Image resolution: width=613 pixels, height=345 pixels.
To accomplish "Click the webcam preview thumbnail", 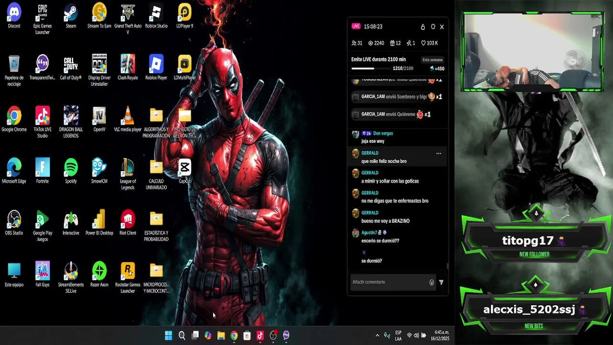I will tap(532, 51).
